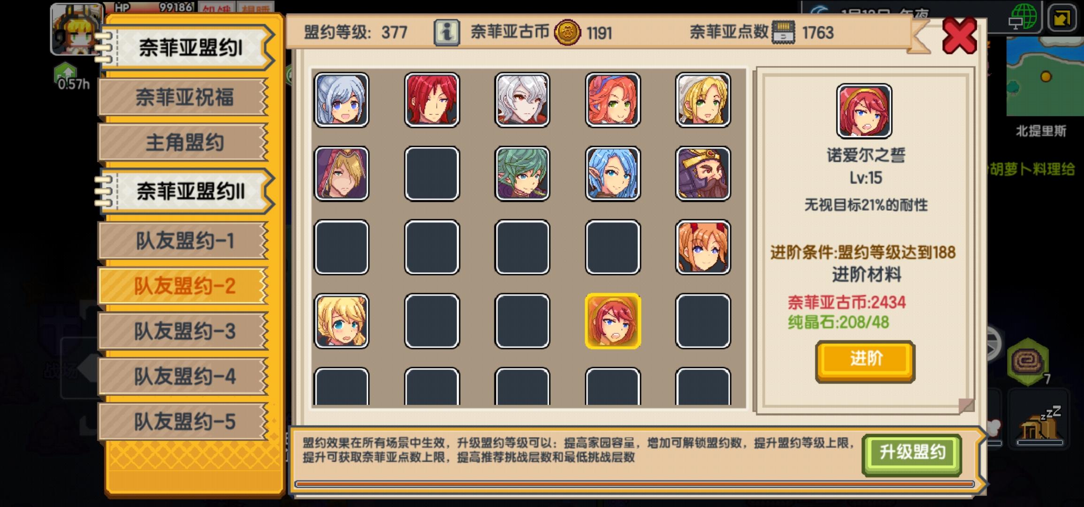This screenshot has height=507, width=1084.
Task: Click the empty slot next to hooded character
Action: point(432,174)
